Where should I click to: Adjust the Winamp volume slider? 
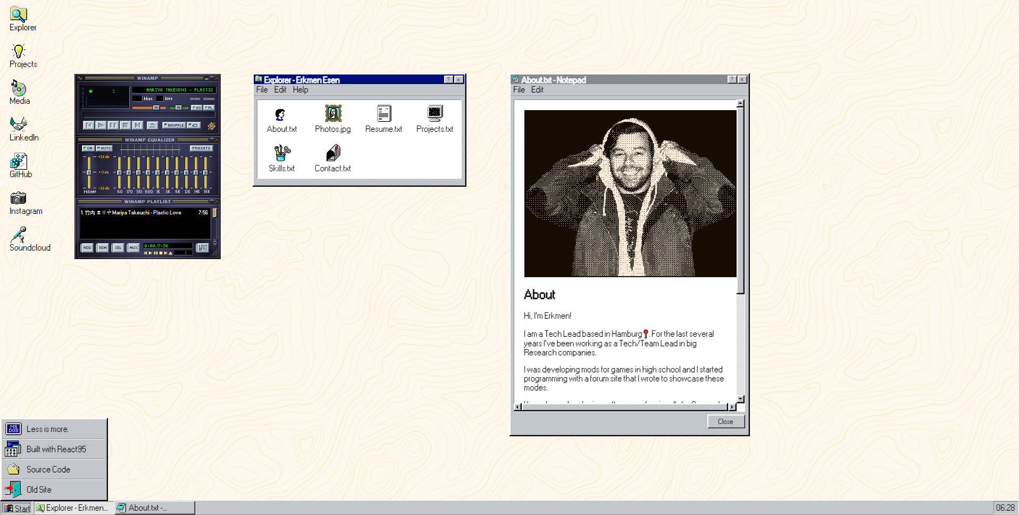click(x=149, y=107)
